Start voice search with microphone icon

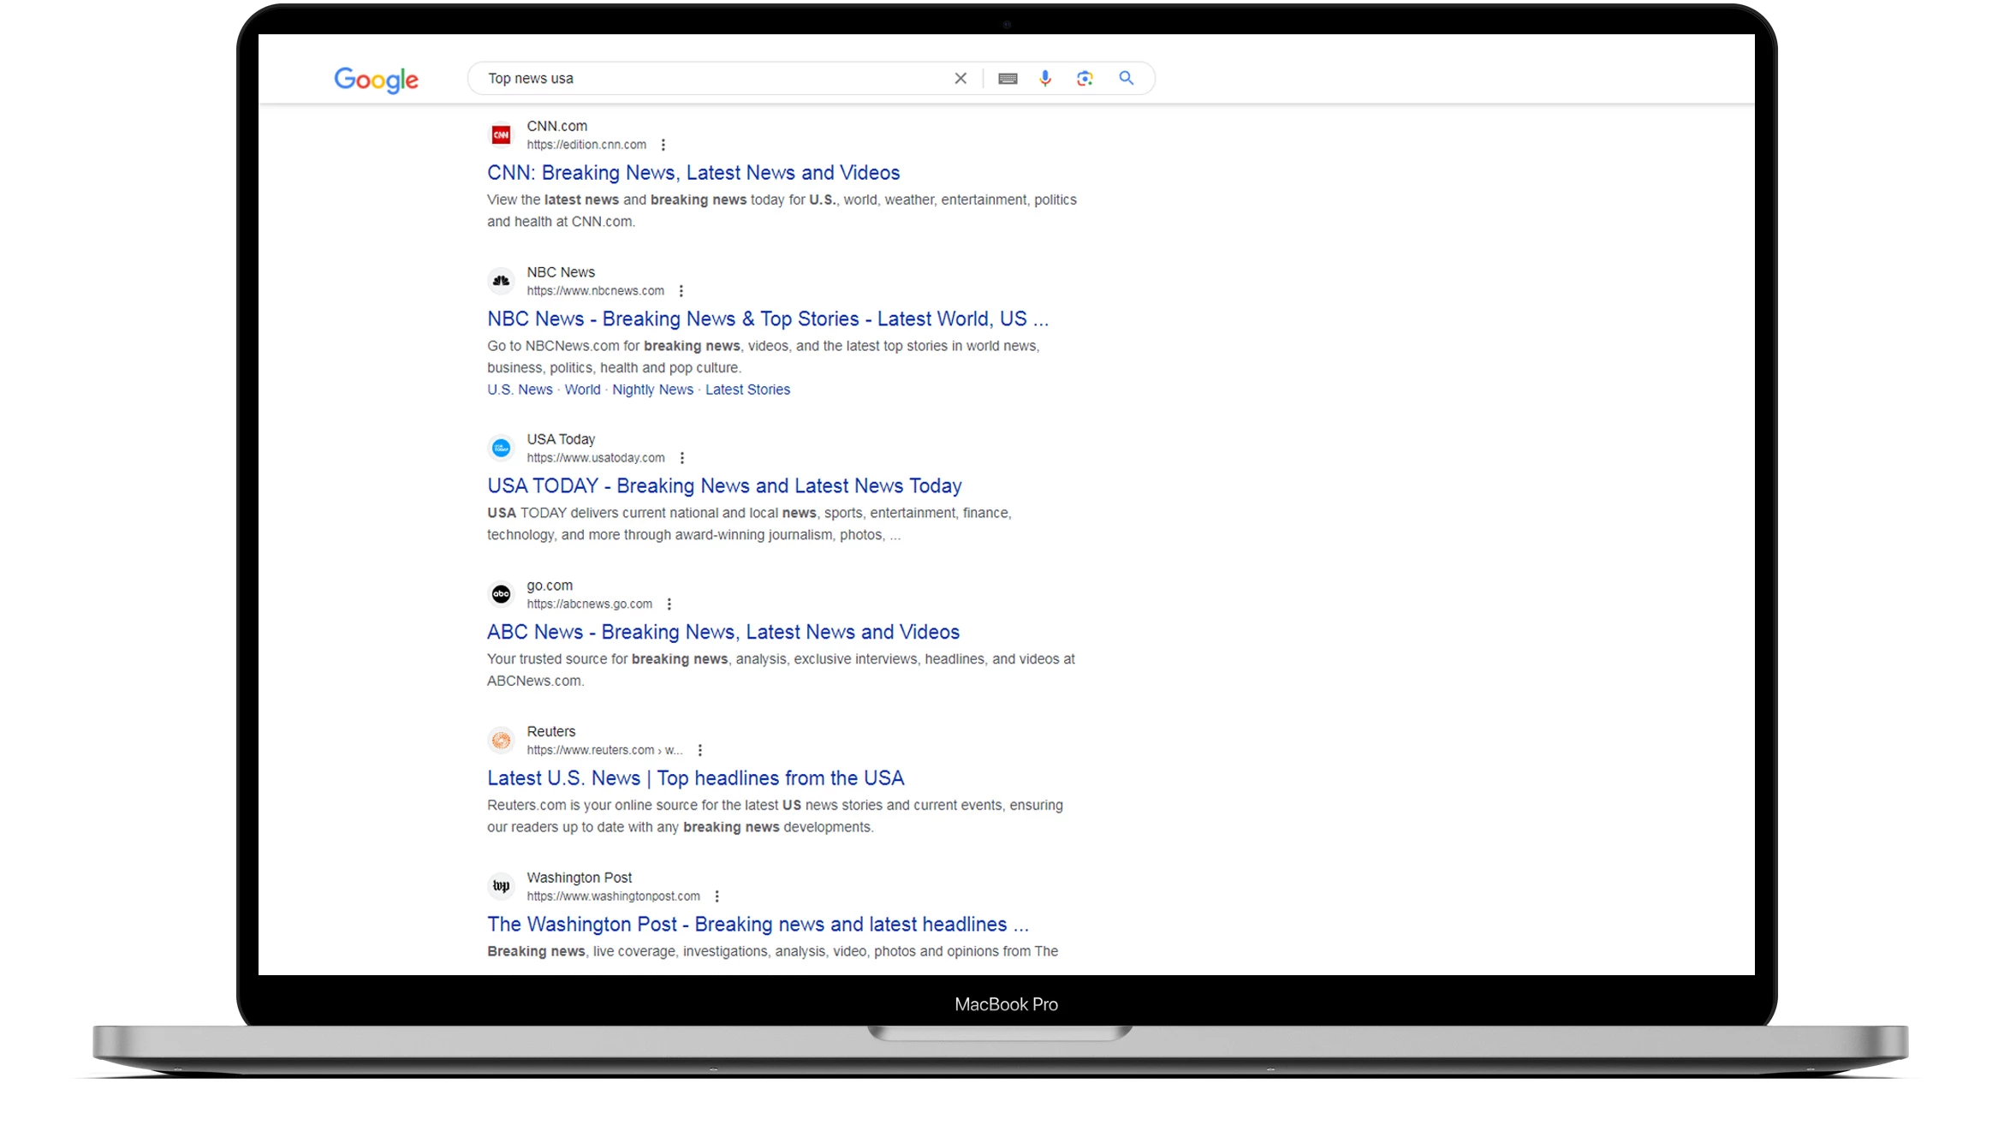(x=1045, y=79)
